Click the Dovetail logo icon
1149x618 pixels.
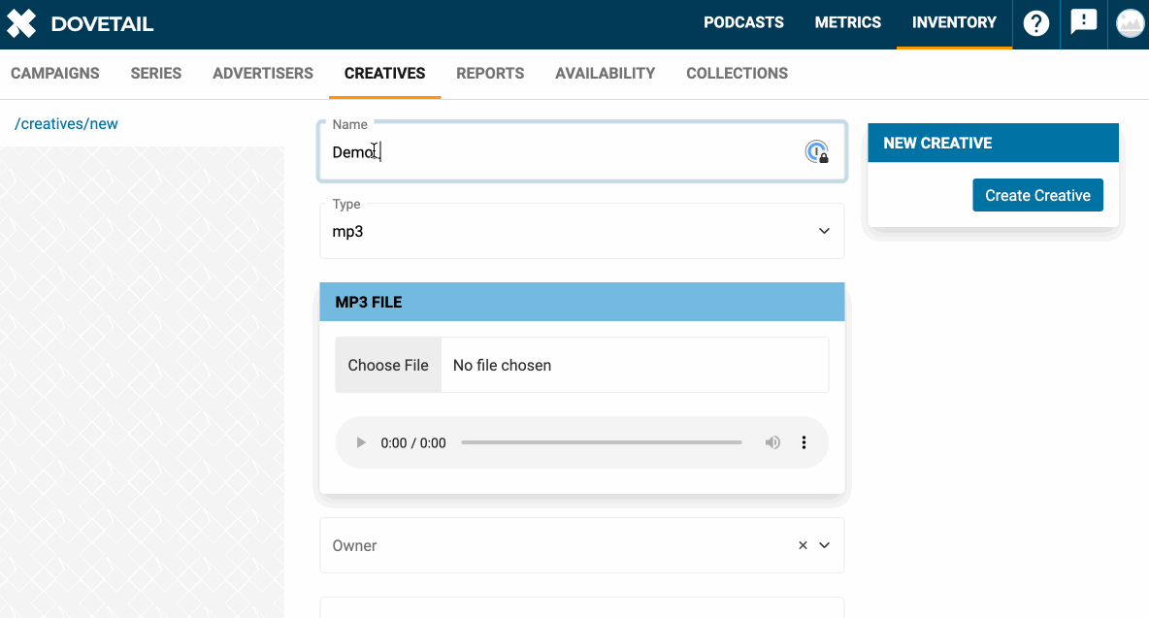tap(21, 24)
